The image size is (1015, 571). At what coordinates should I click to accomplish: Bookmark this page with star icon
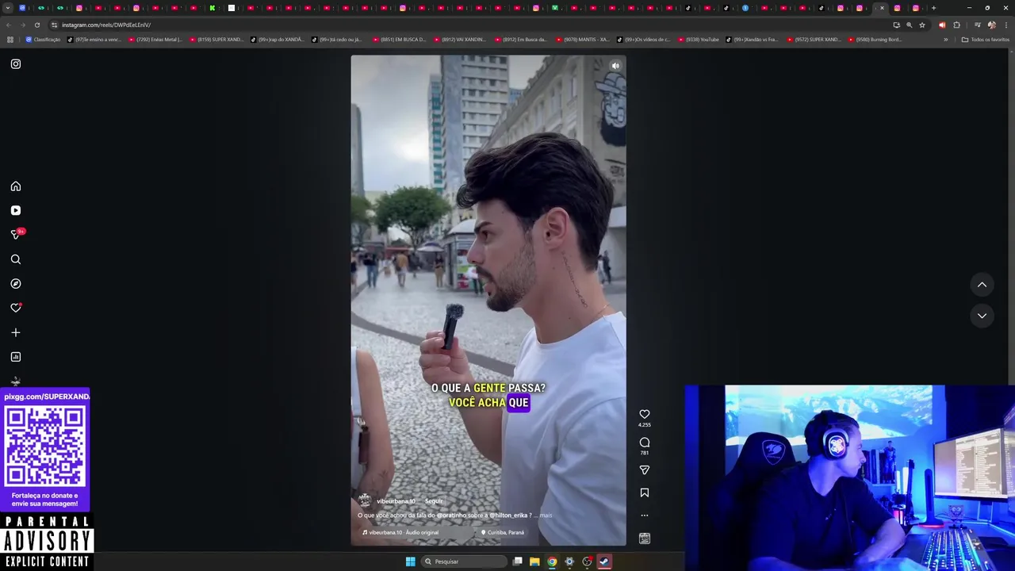coord(922,25)
